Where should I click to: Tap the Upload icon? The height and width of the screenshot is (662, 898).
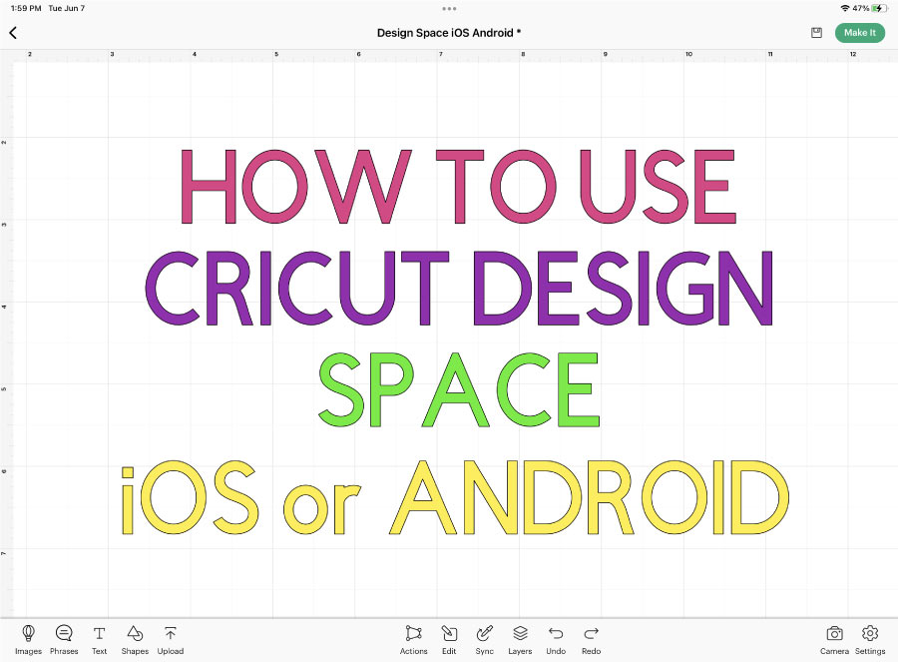170,639
